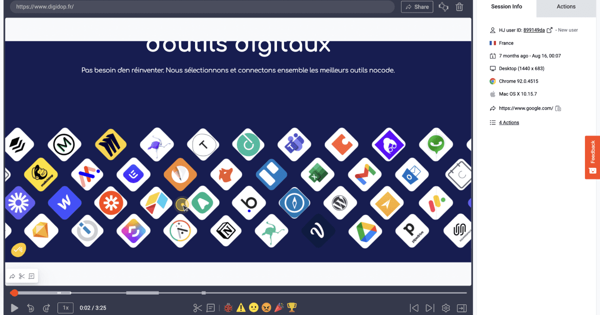Click the "France" country text
Viewport: 600px width, 315px height.
(506, 43)
